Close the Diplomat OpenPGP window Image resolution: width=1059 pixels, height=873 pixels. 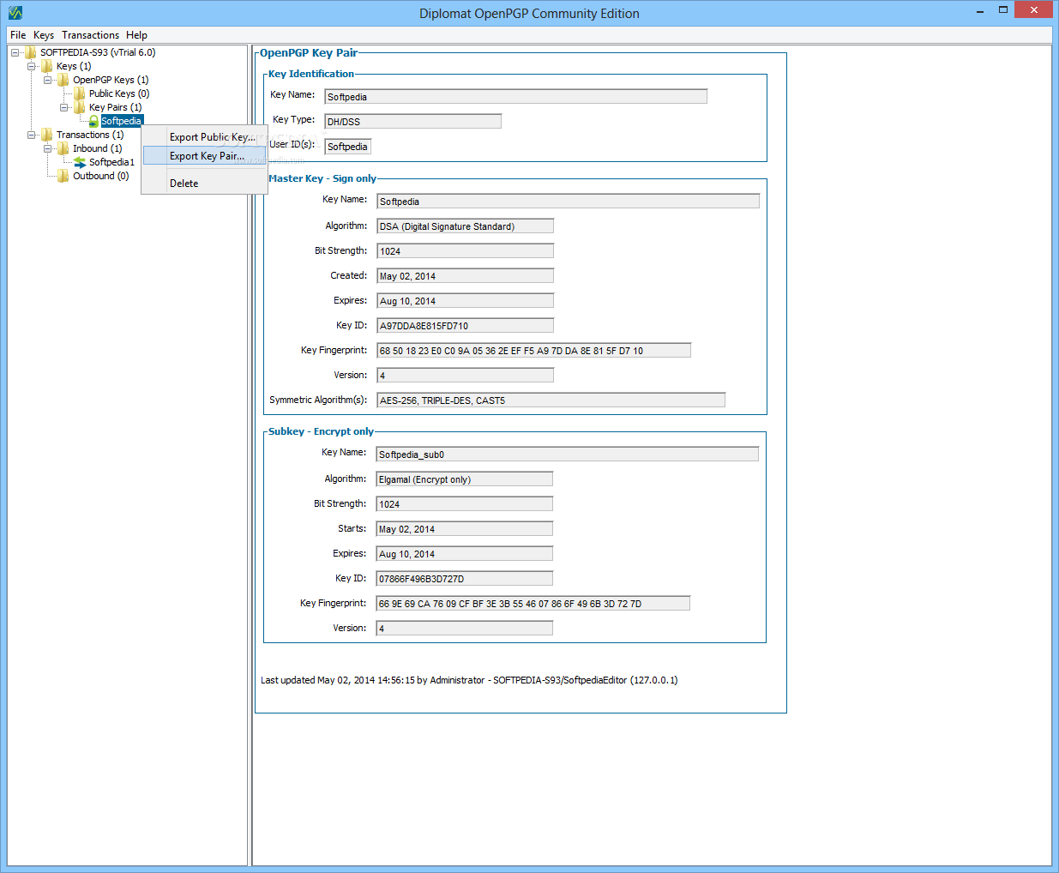[1034, 10]
